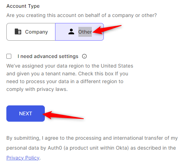185x168 pixels.
Task: Click the 'United States' text in the description
Action: [117, 66]
